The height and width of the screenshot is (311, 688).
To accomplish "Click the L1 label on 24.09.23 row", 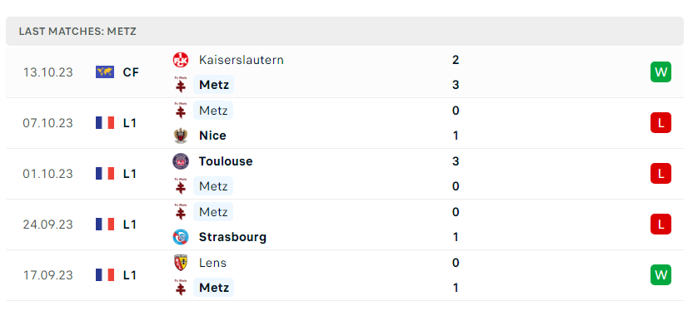I will click(x=130, y=225).
